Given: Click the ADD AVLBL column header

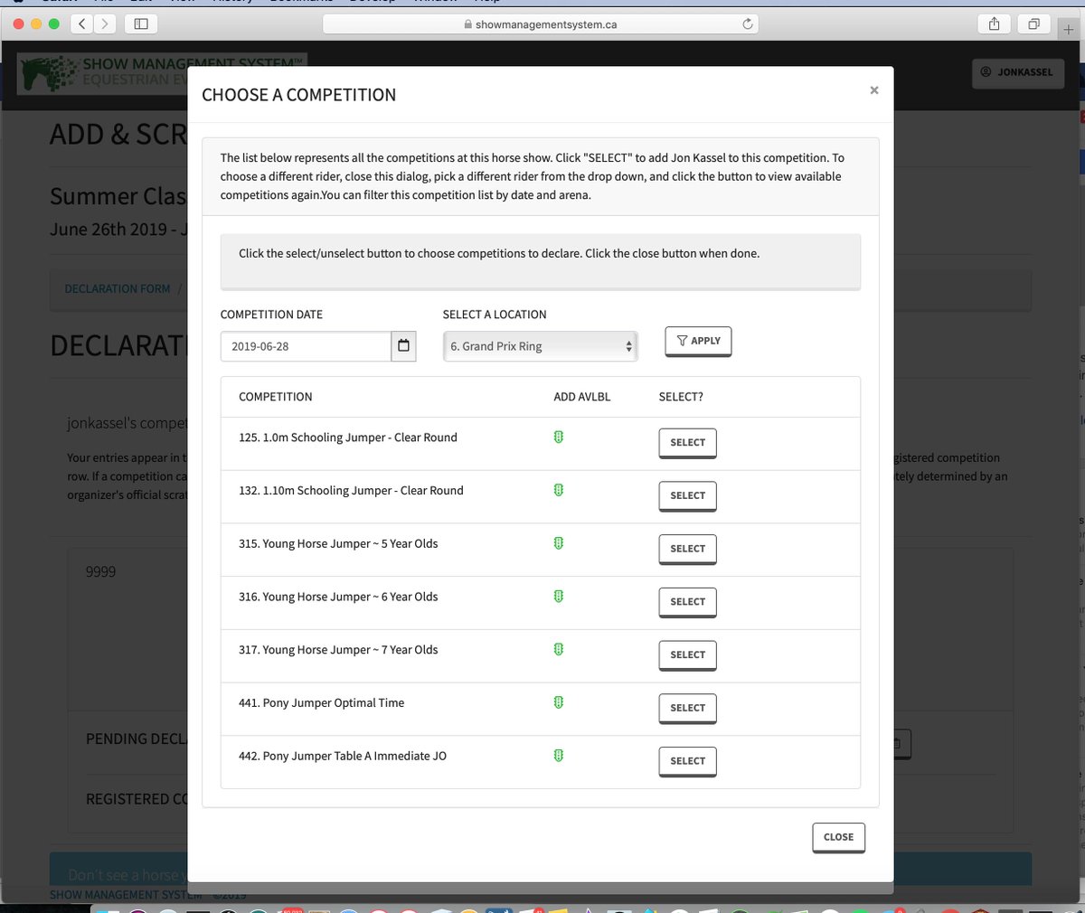Looking at the screenshot, I should coord(582,397).
